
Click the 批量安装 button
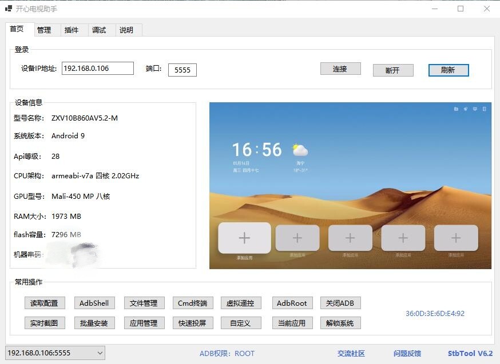click(x=94, y=323)
